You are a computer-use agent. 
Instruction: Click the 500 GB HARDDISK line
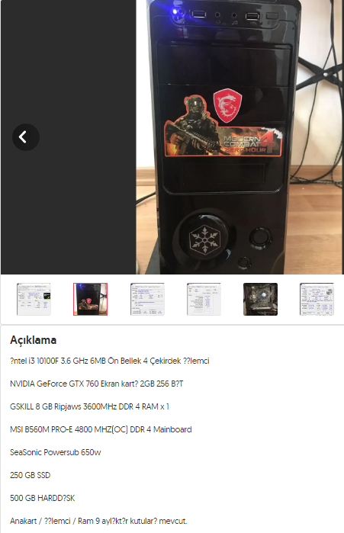click(x=43, y=498)
